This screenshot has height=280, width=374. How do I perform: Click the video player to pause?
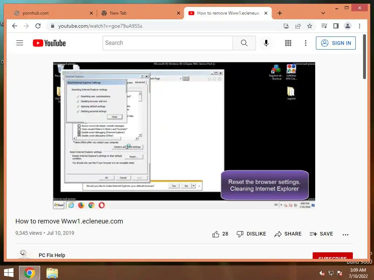[x=184, y=136]
